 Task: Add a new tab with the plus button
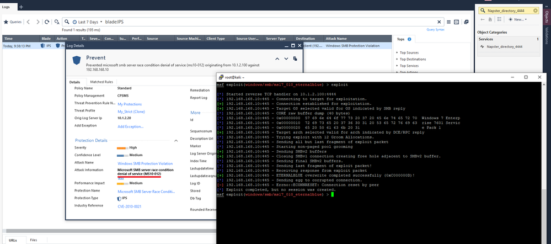(x=21, y=7)
